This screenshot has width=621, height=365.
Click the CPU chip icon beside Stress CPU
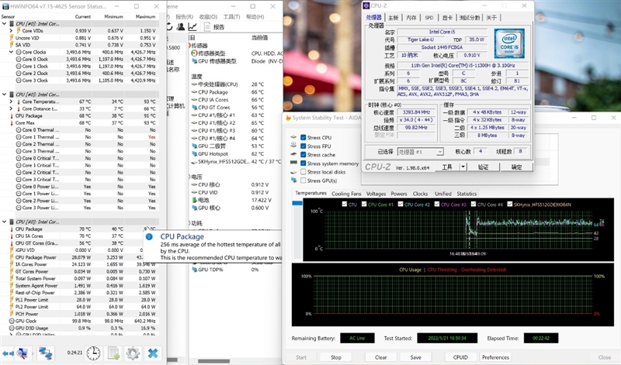293,137
